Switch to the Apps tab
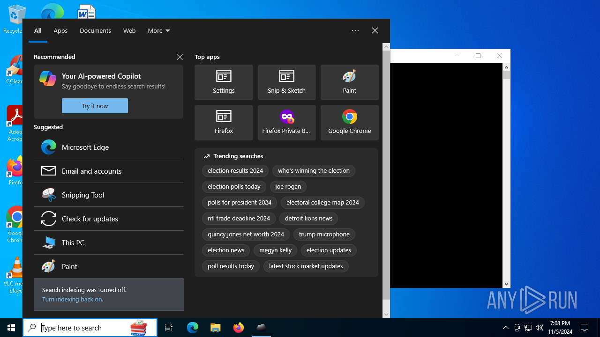The width and height of the screenshot is (600, 337). pyautogui.click(x=60, y=30)
